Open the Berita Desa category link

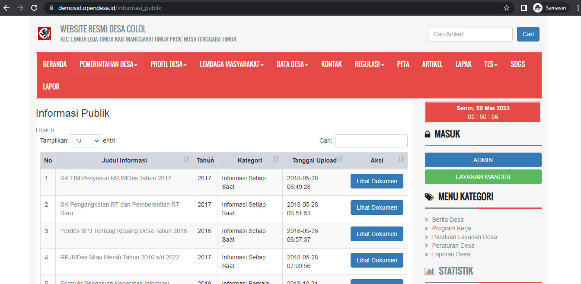click(447, 220)
